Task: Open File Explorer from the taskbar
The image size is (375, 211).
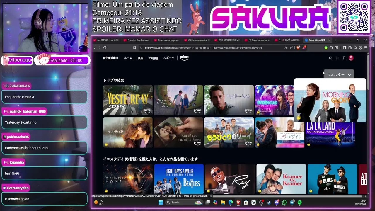Action: (223, 202)
